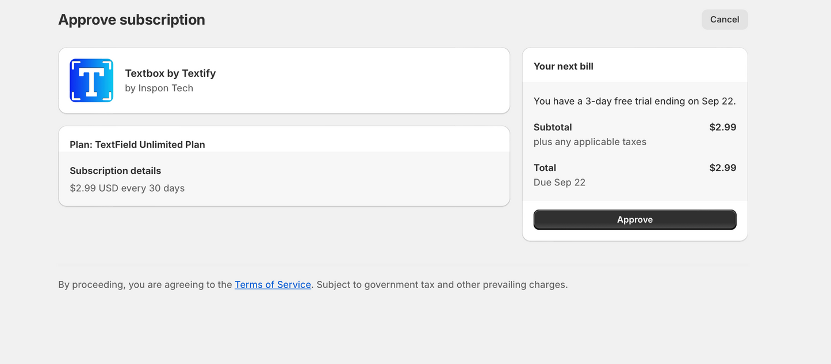The width and height of the screenshot is (831, 364).
Task: Select the Textbox by Textify app name
Action: coord(170,73)
